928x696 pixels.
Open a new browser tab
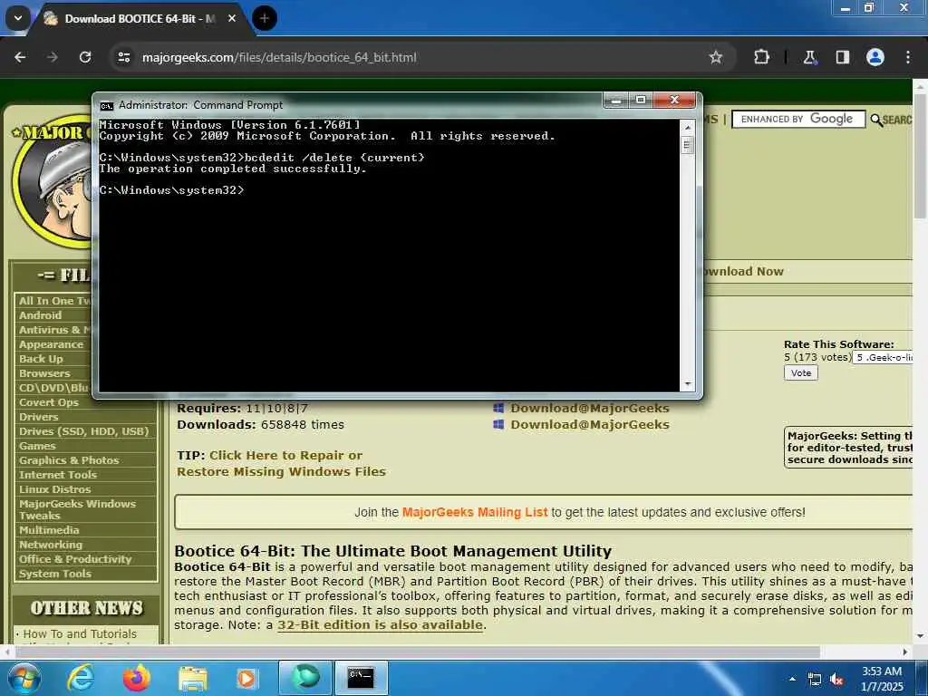[265, 18]
